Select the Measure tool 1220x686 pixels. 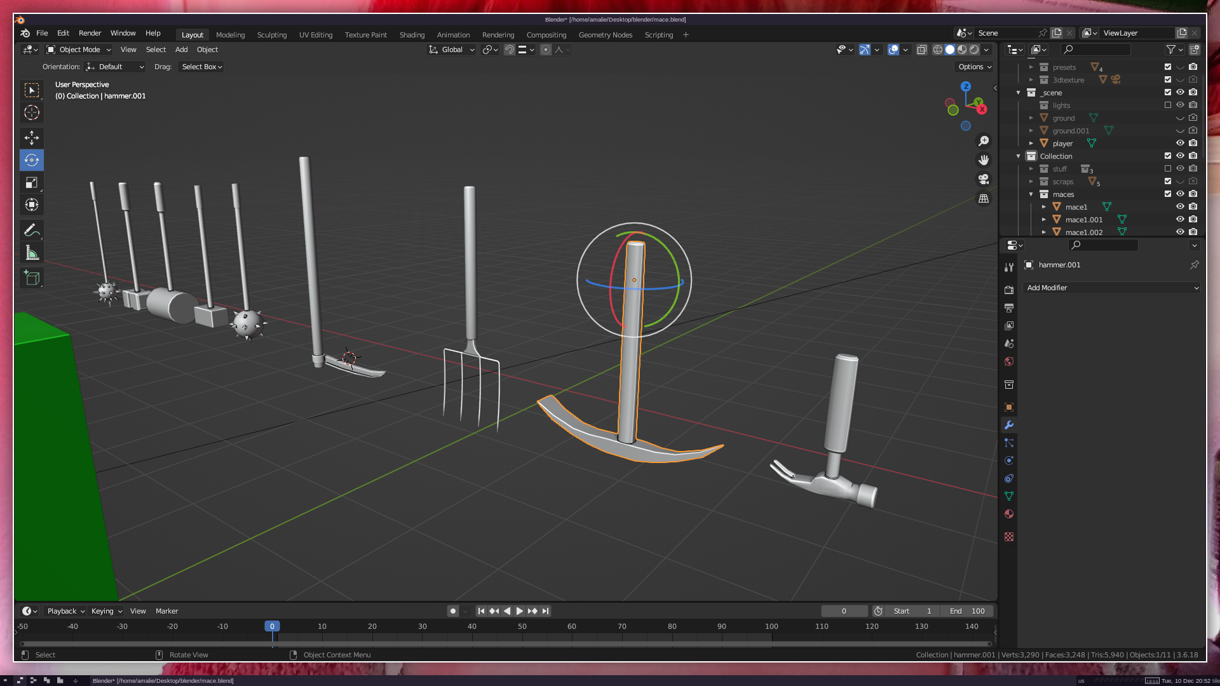tap(32, 253)
